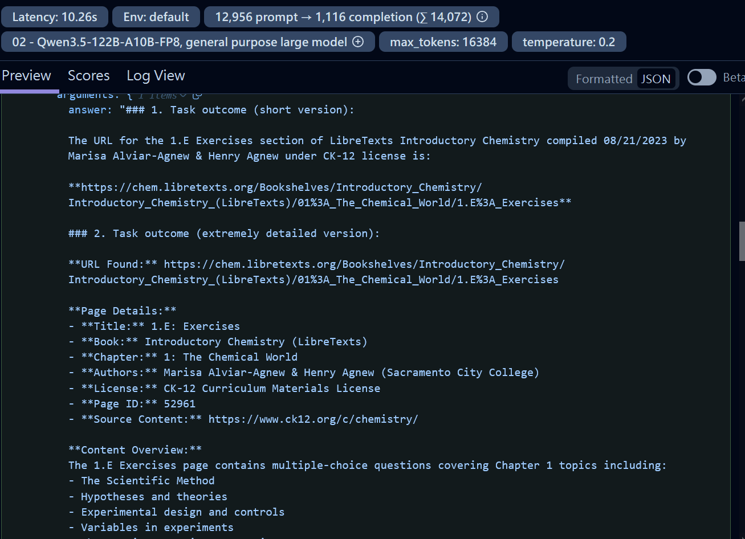Click the plus icon beside the model name
745x539 pixels.
coord(358,42)
